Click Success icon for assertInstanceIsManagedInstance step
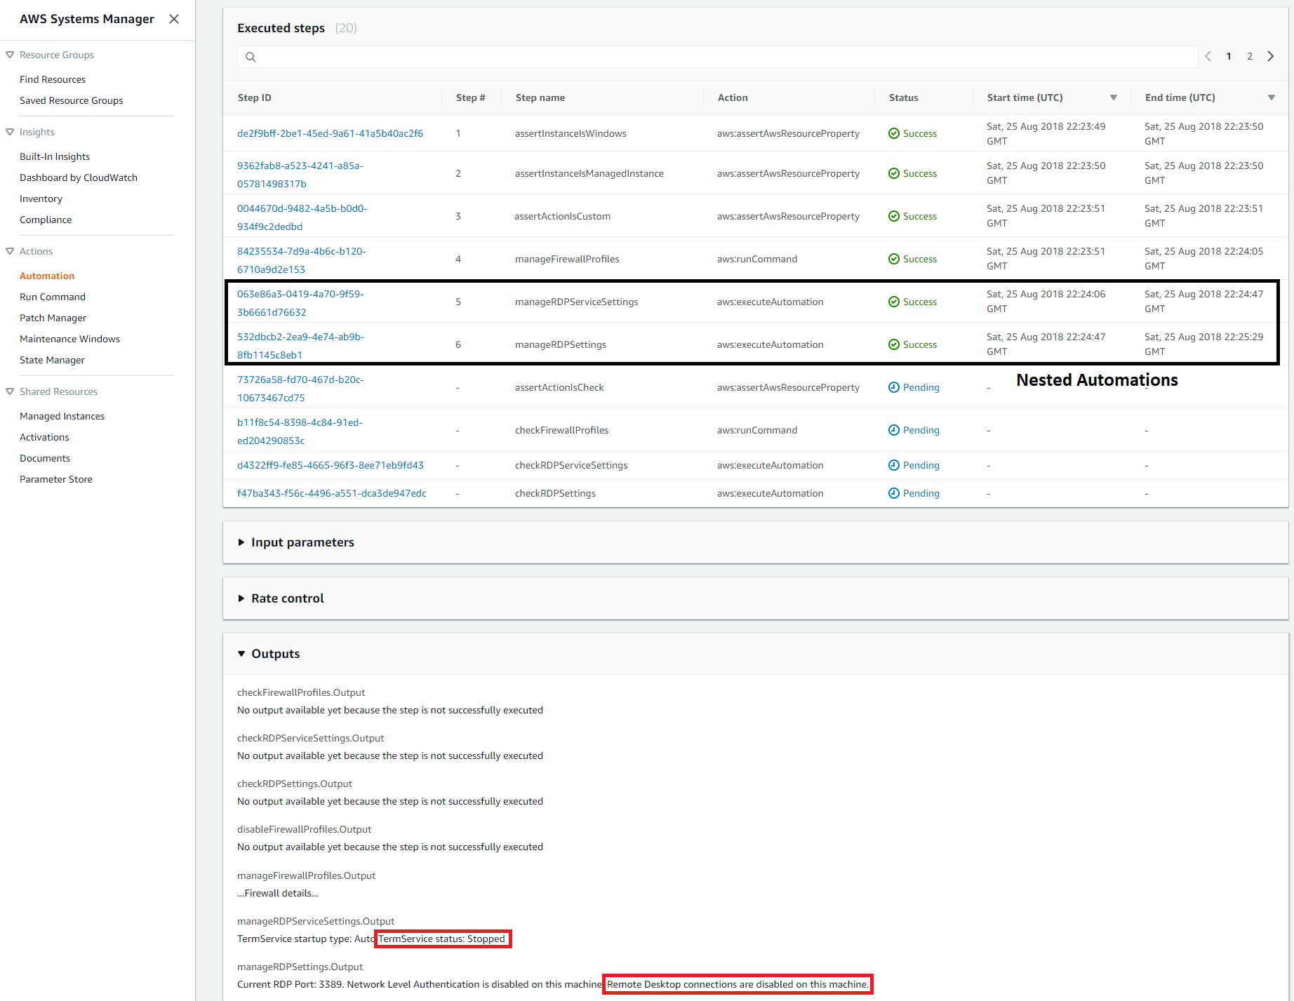The height and width of the screenshot is (1001, 1294). [894, 173]
